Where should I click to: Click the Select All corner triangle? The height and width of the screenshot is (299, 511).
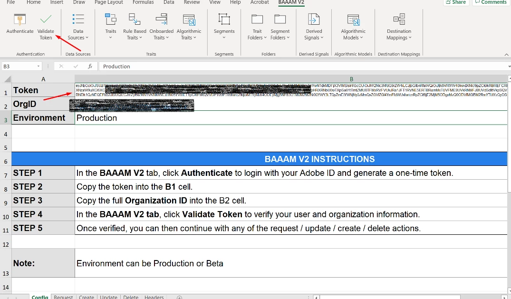7,79
